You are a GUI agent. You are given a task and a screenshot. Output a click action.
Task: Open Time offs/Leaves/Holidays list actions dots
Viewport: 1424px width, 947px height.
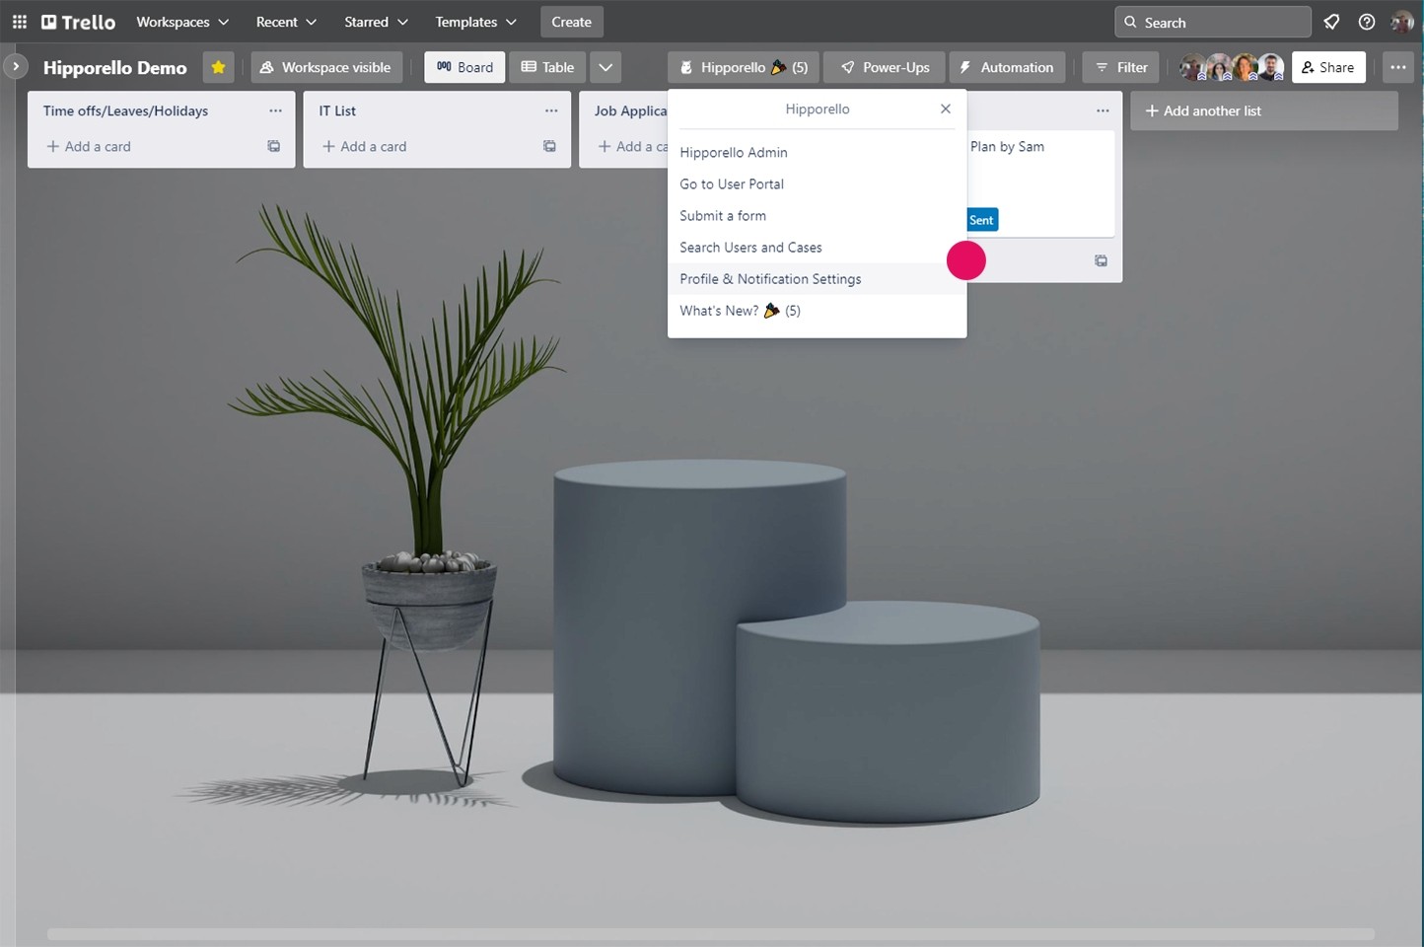(275, 110)
